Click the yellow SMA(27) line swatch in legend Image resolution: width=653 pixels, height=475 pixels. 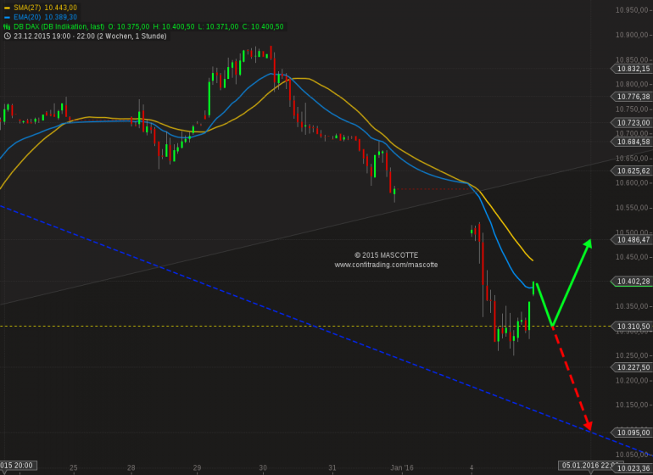pos(7,8)
